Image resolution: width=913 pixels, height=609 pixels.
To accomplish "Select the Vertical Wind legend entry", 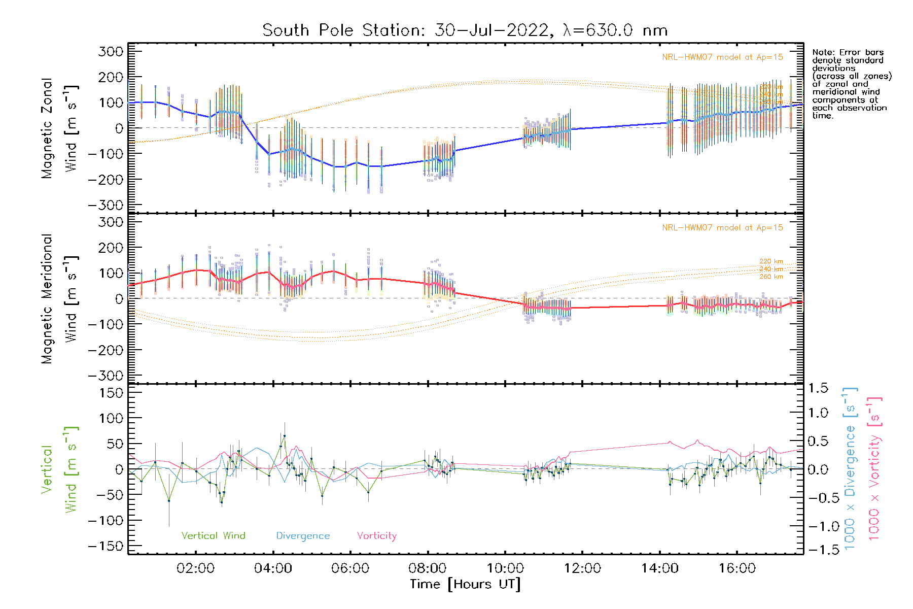I will (213, 536).
